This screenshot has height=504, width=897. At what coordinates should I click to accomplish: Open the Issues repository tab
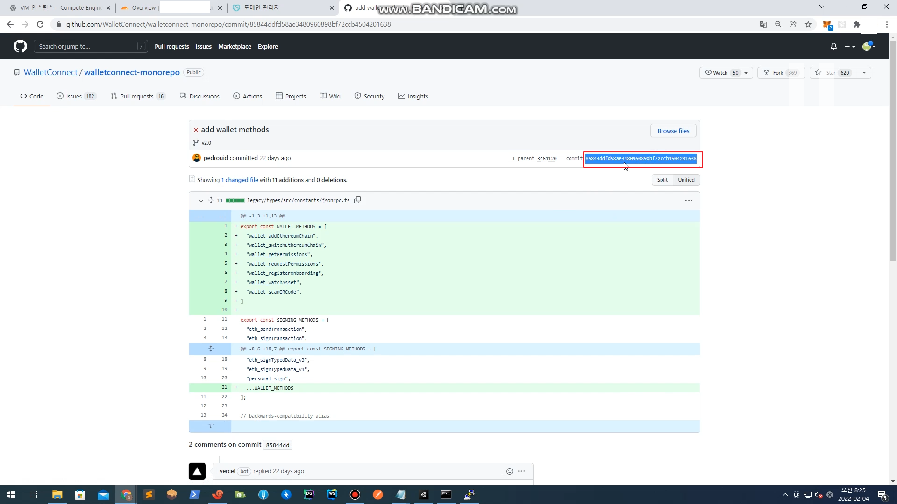(74, 96)
